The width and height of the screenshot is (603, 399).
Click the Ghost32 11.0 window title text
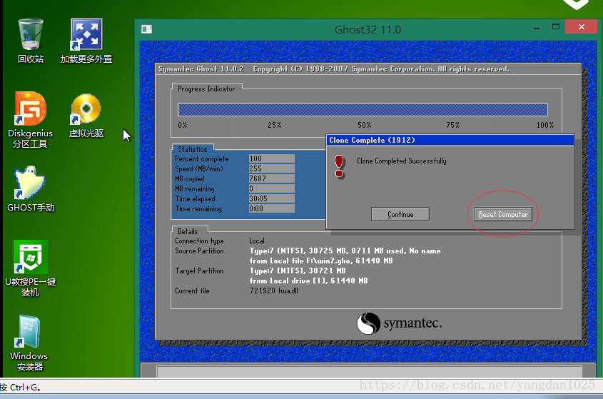coord(368,30)
